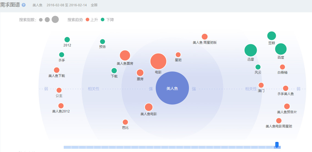Click the 百度 green bubble
The image size is (312, 152).
pos(281,49)
